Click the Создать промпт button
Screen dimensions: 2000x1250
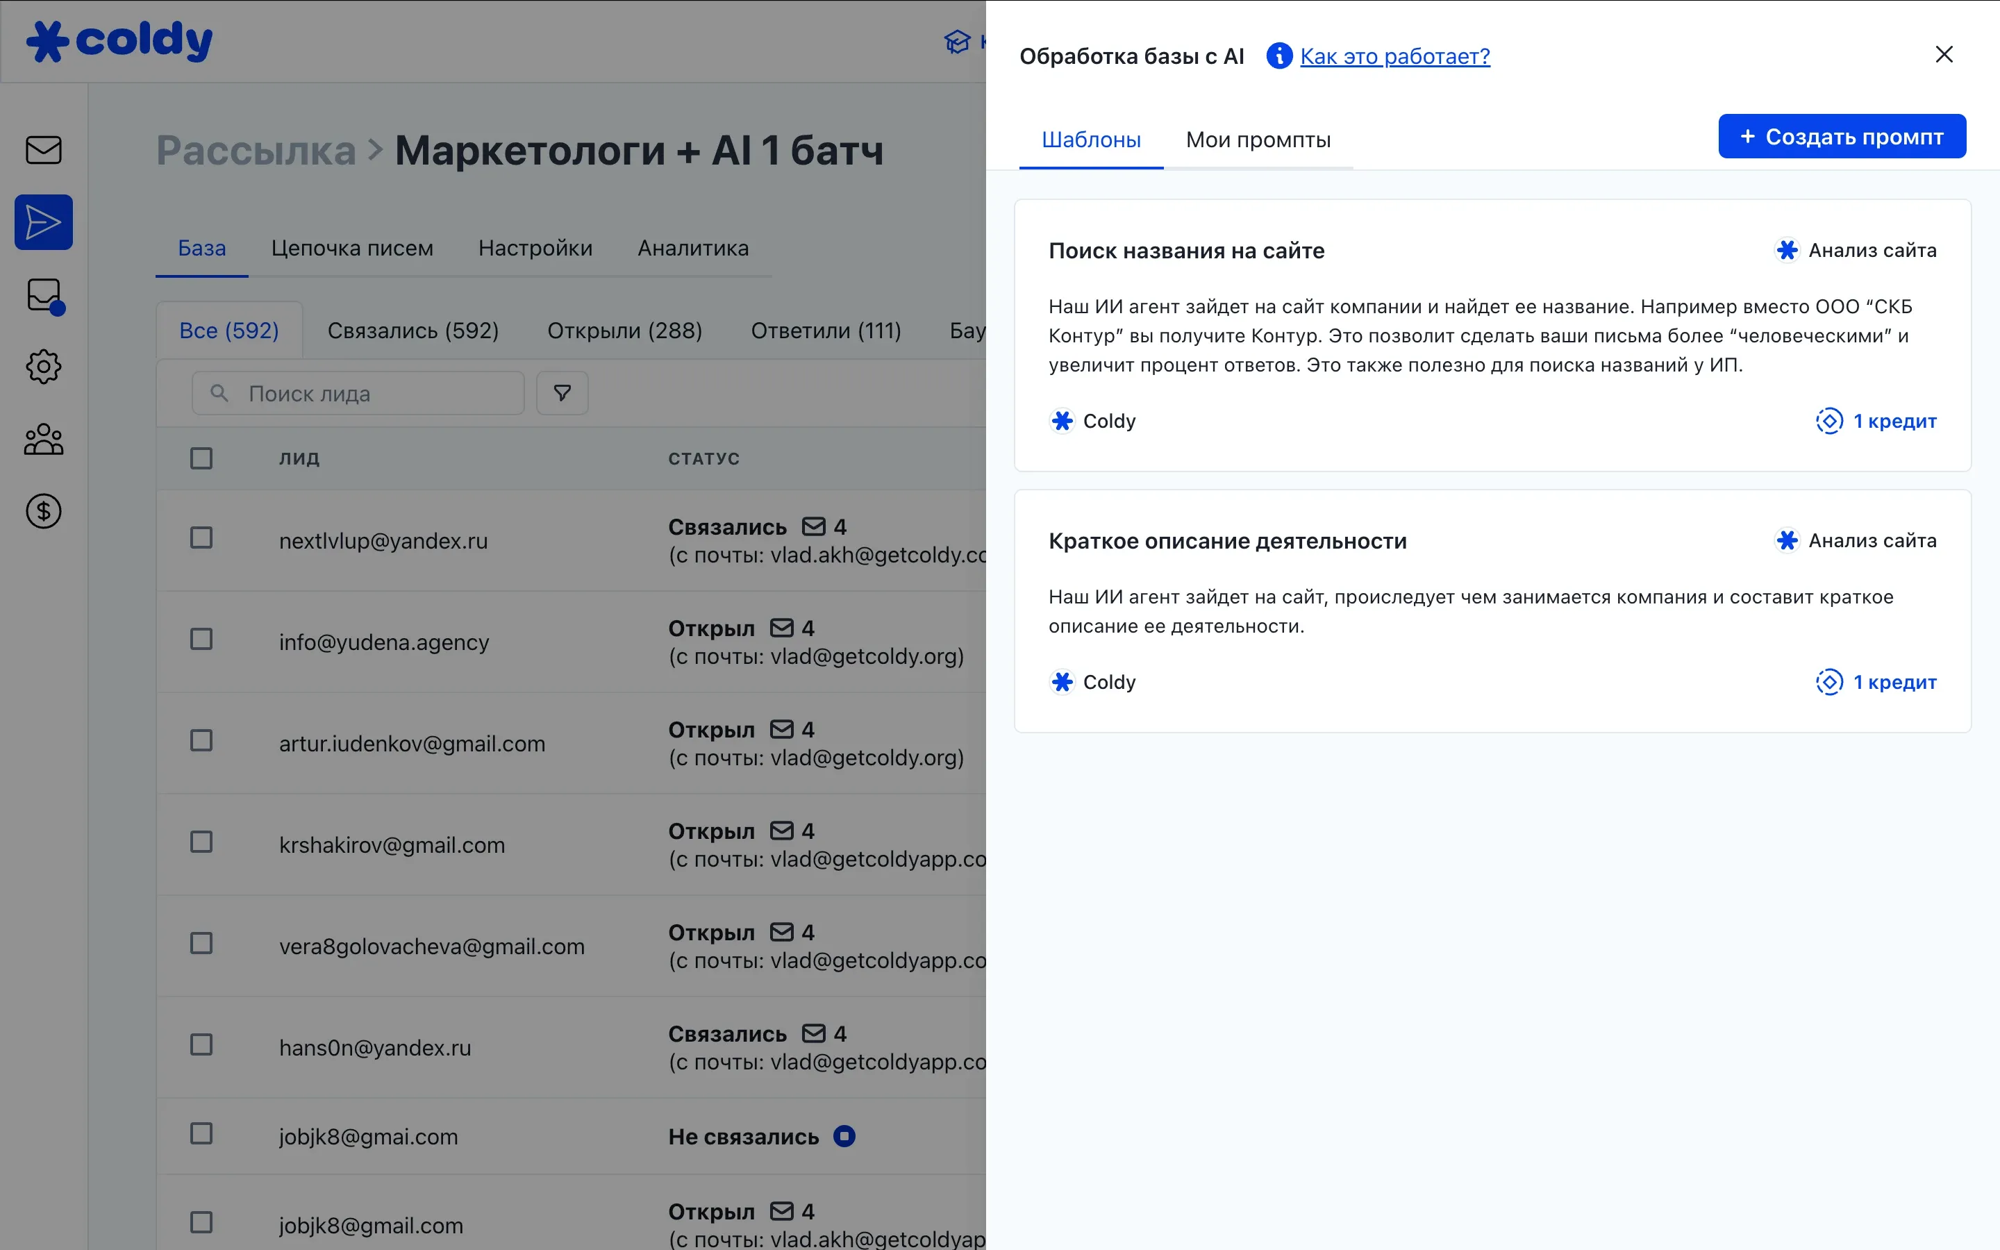pyautogui.click(x=1842, y=136)
